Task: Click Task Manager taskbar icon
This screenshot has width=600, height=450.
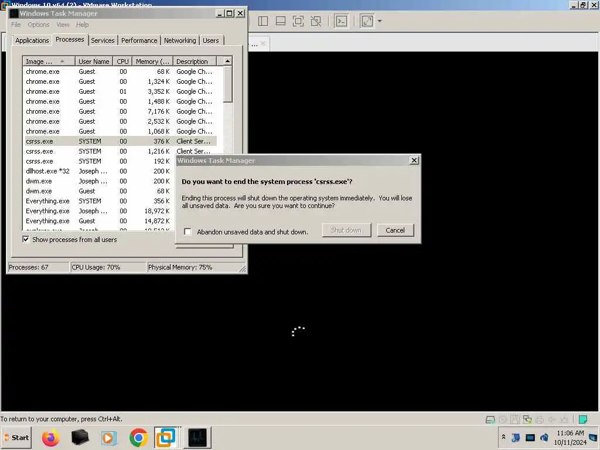Action: pyautogui.click(x=197, y=437)
